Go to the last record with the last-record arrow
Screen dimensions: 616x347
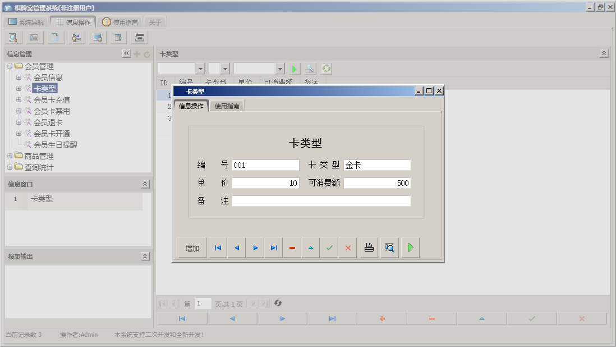(x=274, y=247)
